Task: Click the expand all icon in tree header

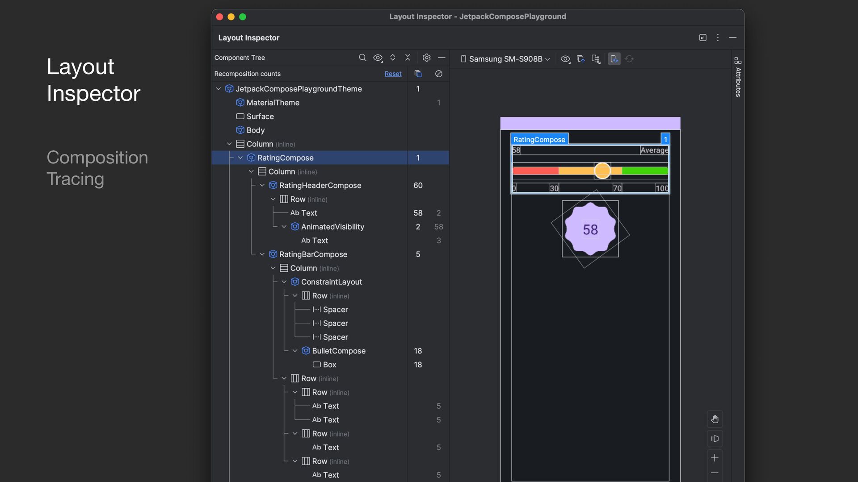Action: (393, 58)
